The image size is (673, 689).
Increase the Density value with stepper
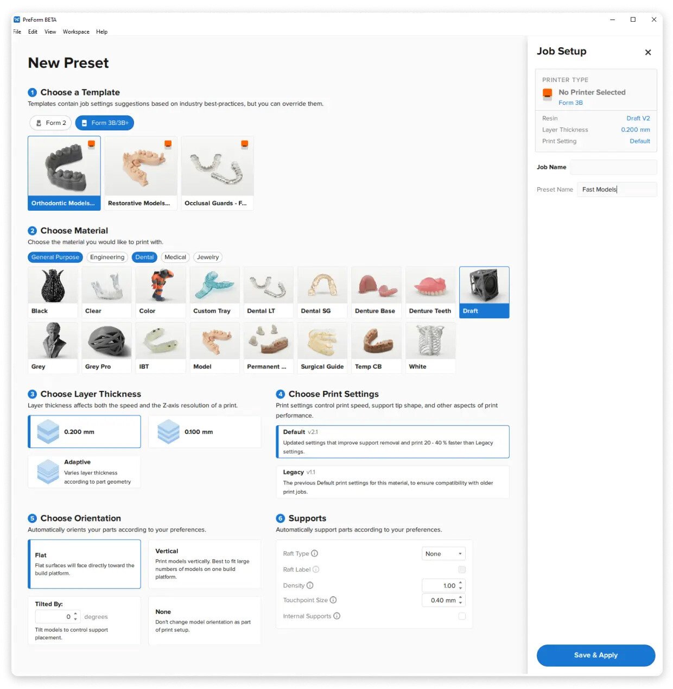click(461, 583)
